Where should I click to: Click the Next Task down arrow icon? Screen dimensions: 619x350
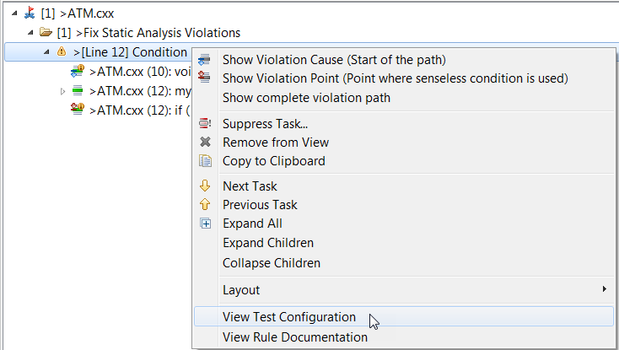[x=205, y=186]
